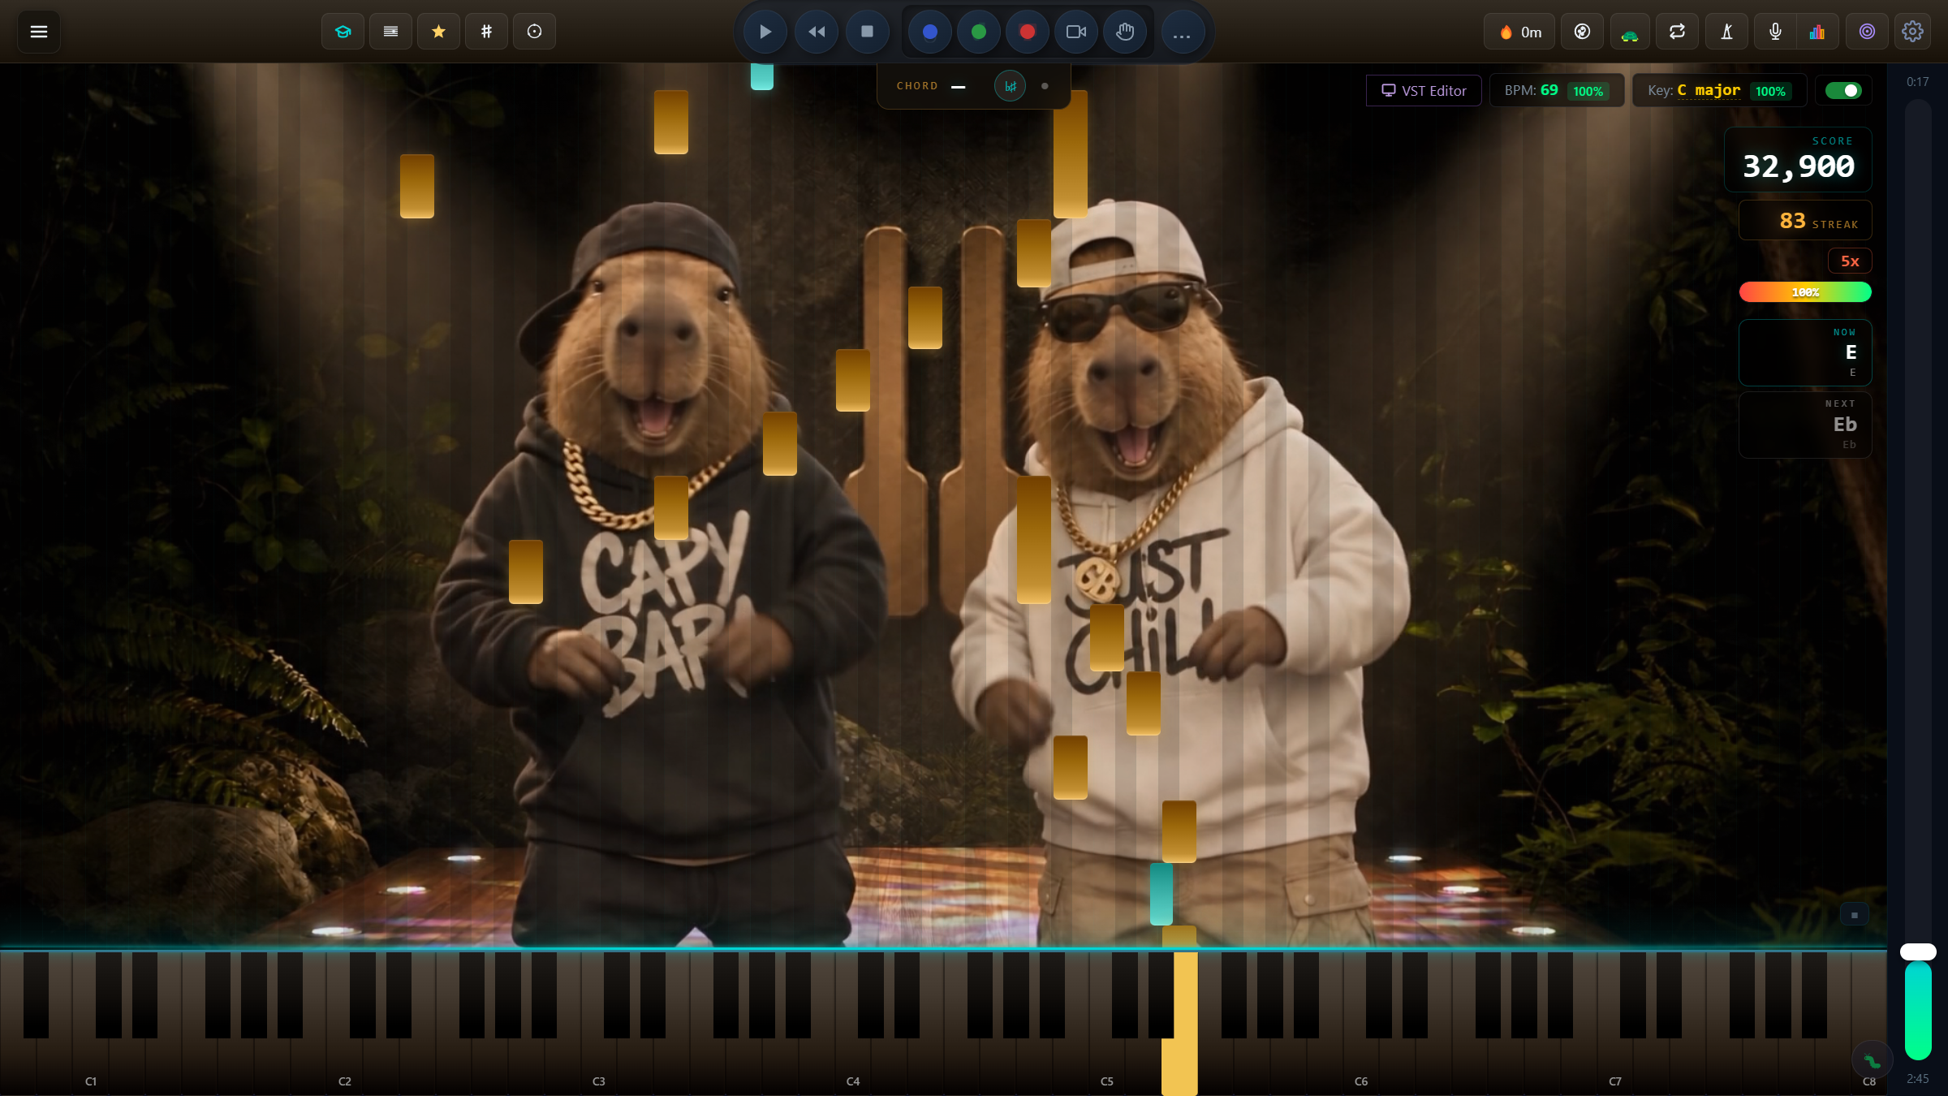This screenshot has height=1096, width=1948.
Task: Click the circle target toolbar icon
Action: coord(534,32)
